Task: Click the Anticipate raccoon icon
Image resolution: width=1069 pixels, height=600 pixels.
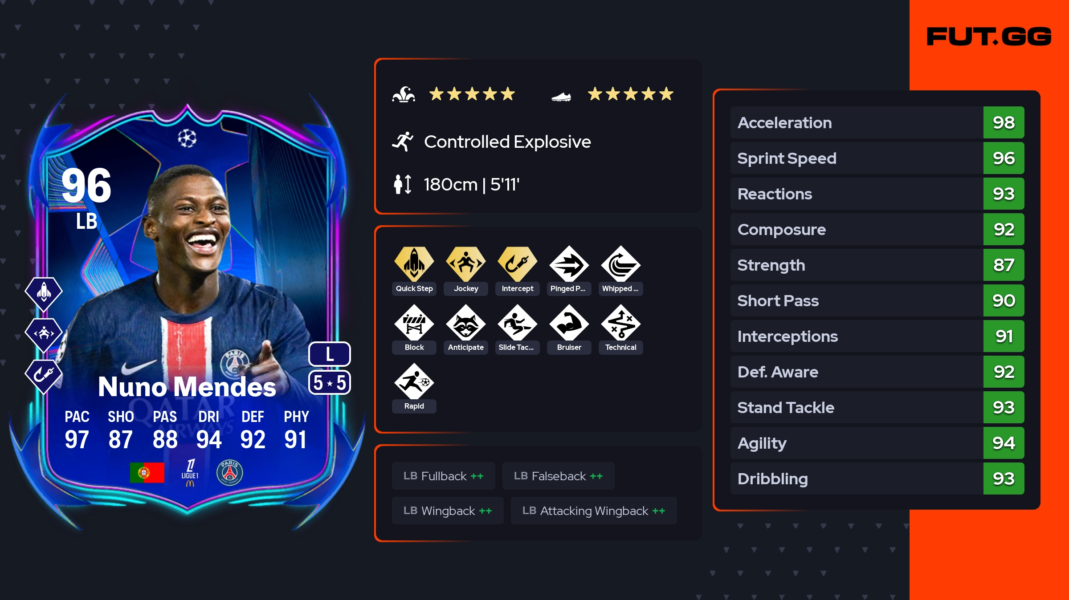Action: pos(466,323)
